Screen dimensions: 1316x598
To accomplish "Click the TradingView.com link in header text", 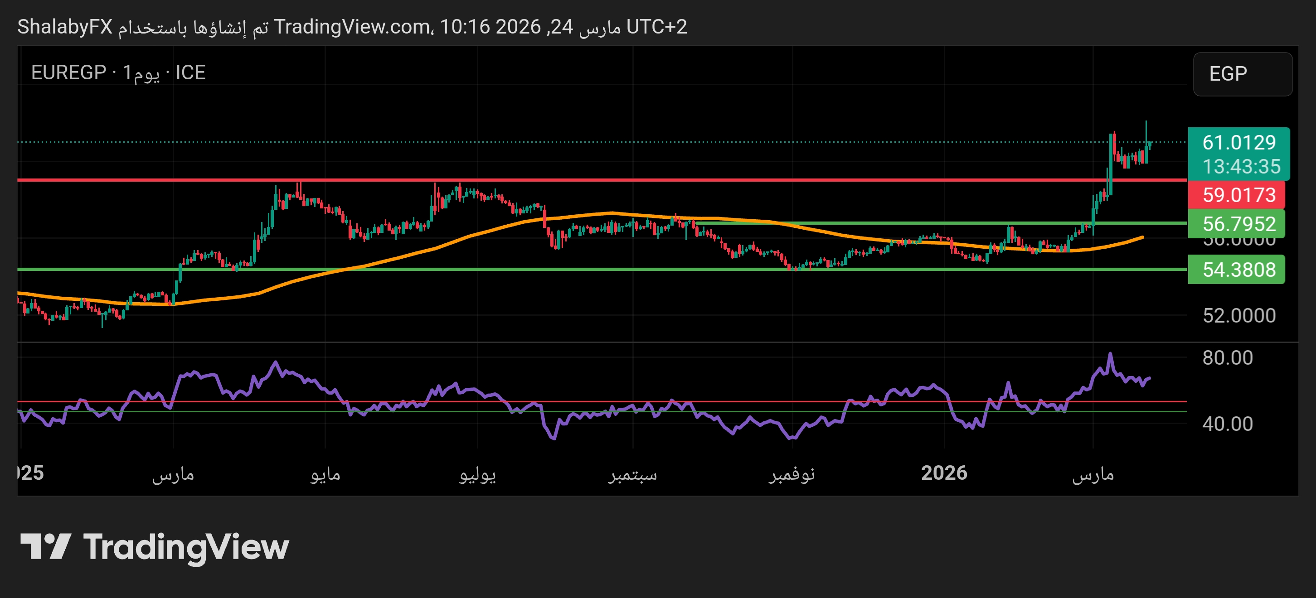I will pos(351,27).
